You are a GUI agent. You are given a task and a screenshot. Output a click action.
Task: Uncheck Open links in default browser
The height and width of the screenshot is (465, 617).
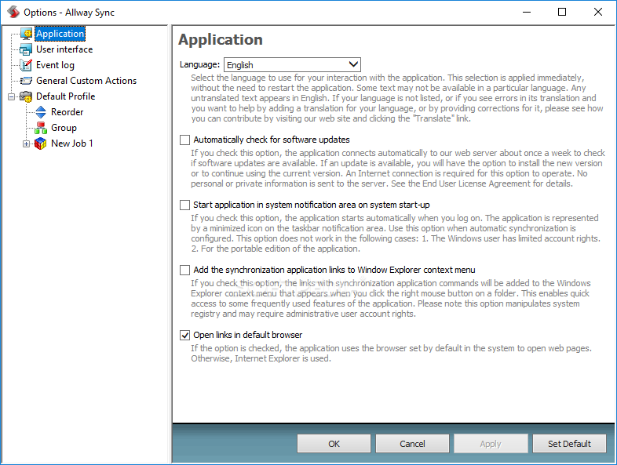point(184,335)
